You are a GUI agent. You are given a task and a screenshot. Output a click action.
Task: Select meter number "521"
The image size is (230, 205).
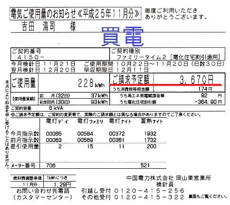coord(145,165)
